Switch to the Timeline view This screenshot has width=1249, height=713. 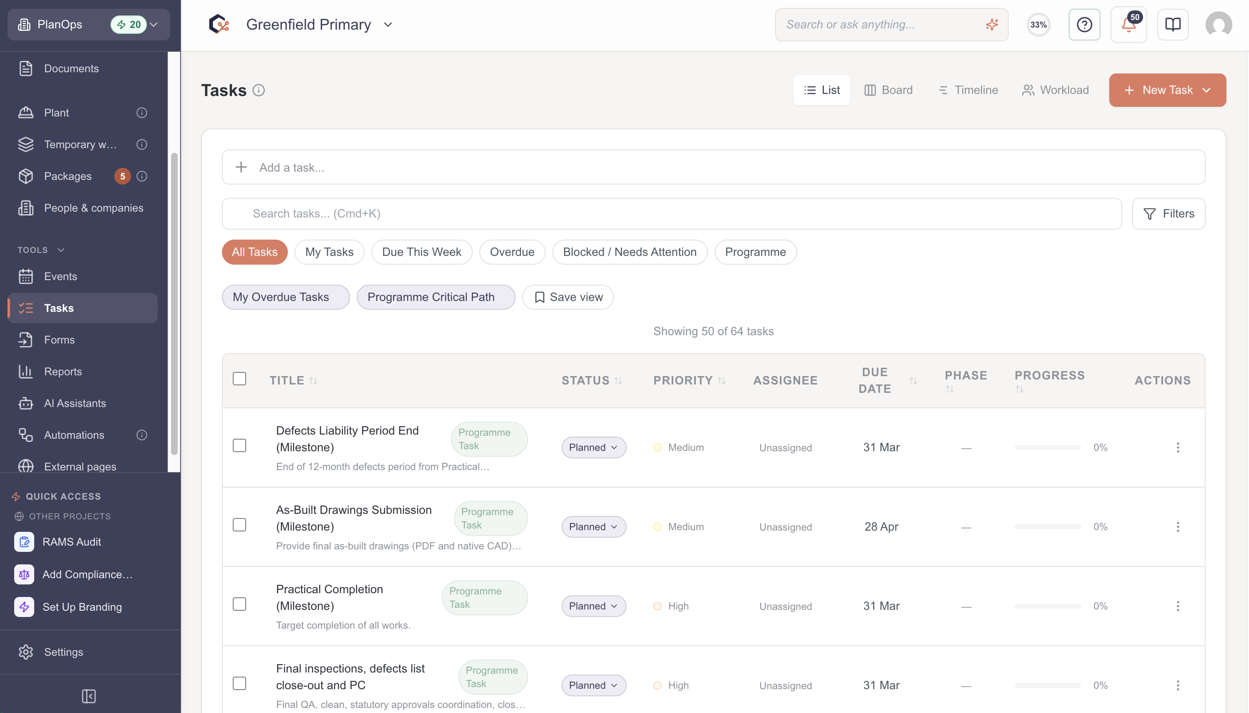click(x=969, y=90)
